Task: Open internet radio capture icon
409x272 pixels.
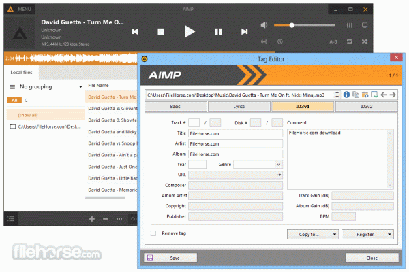Action: pyautogui.click(x=264, y=41)
